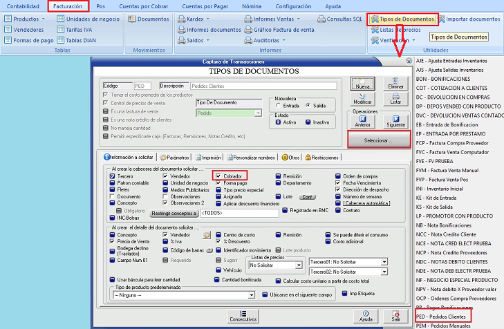This screenshot has width=504, height=329.
Task: Go to Anterior record
Action: [362, 122]
